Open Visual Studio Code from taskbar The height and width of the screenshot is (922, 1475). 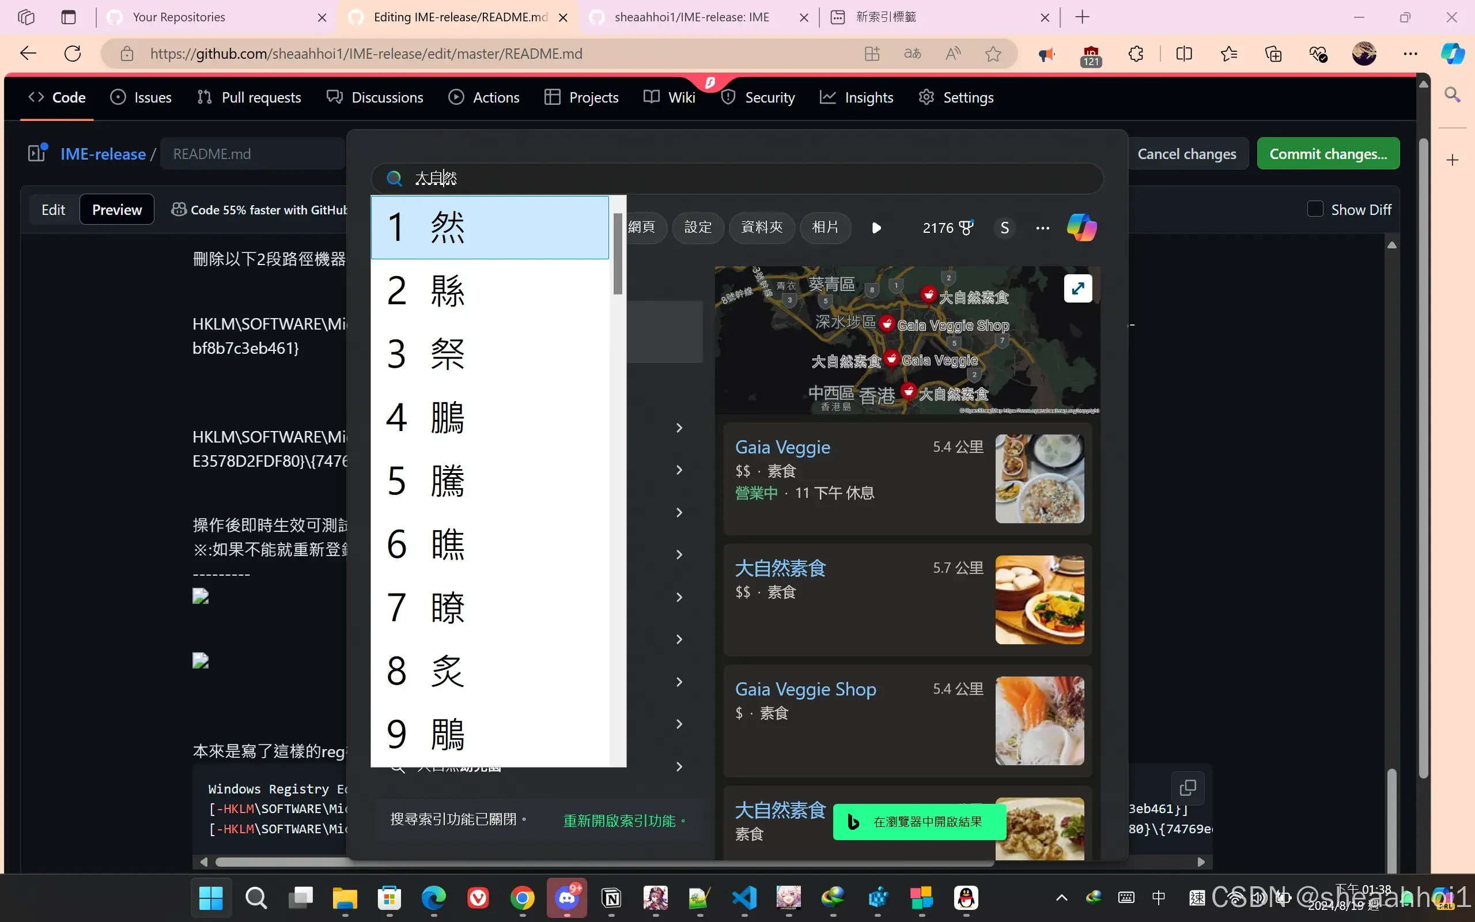(x=744, y=898)
